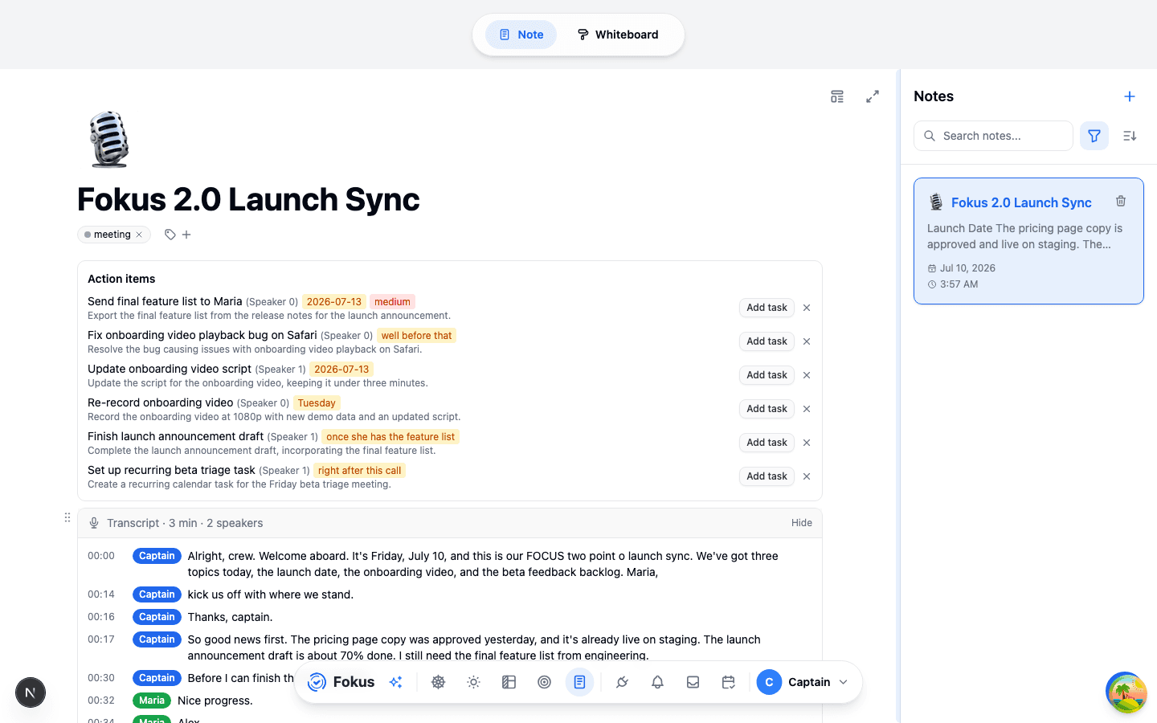Dismiss the Send final feature list item

807,308
